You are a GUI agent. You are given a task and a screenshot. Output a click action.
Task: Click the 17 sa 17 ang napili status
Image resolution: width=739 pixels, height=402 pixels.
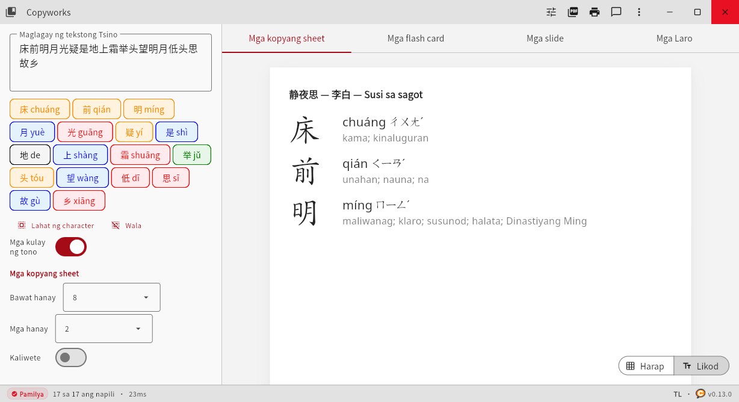(84, 394)
